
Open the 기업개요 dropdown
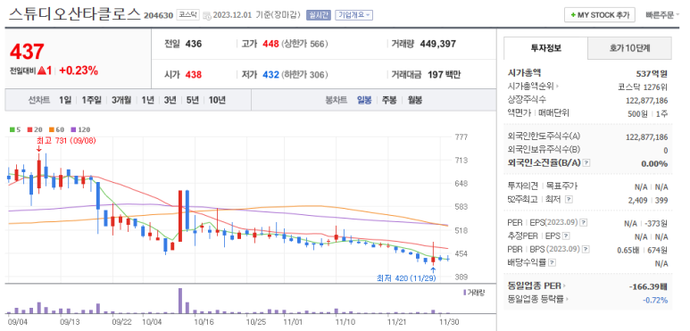coord(353,15)
